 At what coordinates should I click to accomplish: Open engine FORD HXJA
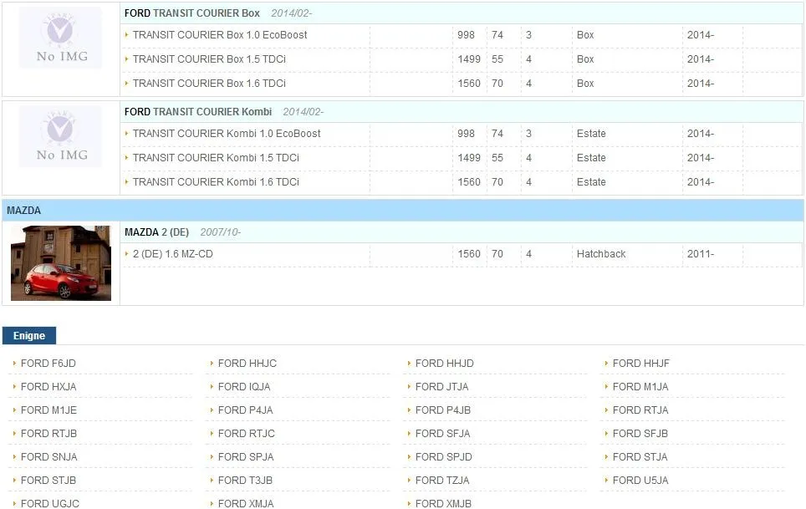tap(48, 387)
